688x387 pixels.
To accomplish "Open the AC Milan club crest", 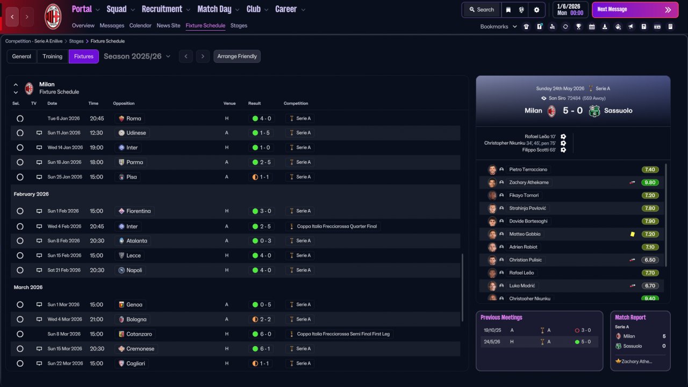I will click(53, 16).
